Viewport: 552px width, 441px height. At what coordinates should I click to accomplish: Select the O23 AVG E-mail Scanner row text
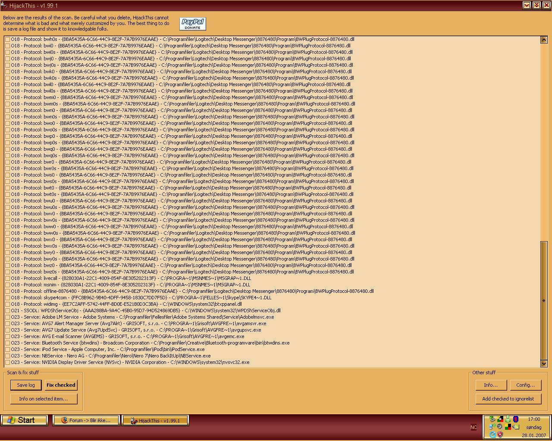coord(128,336)
